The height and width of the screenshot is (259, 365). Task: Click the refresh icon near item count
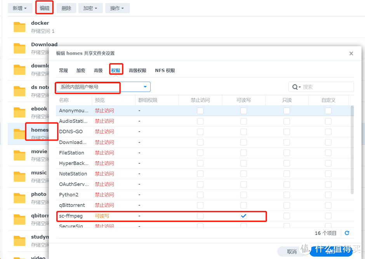tap(347, 233)
